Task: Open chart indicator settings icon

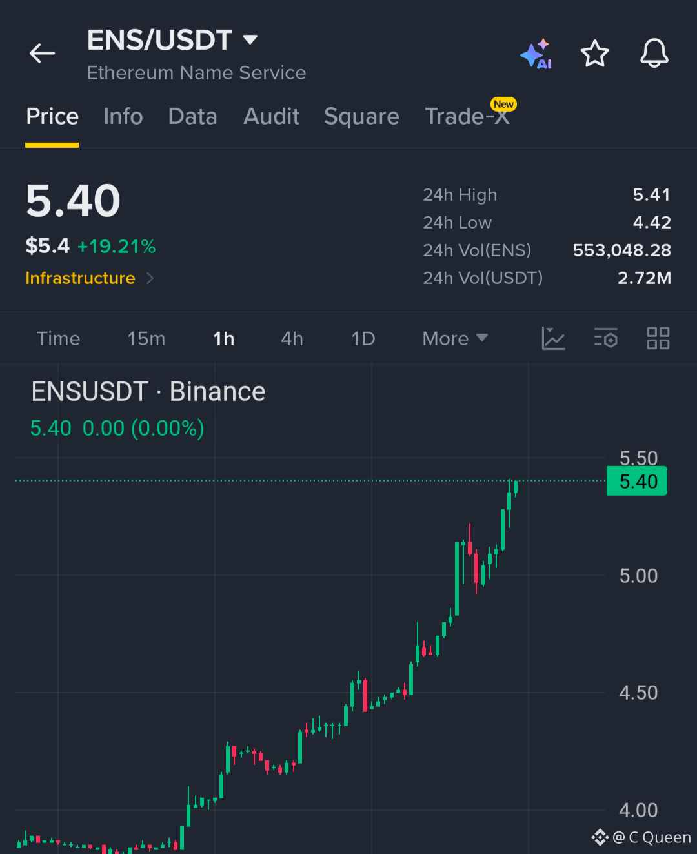Action: click(606, 338)
